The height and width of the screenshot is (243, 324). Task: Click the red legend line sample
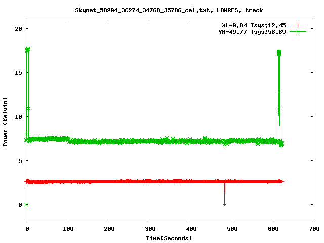[x=298, y=25]
